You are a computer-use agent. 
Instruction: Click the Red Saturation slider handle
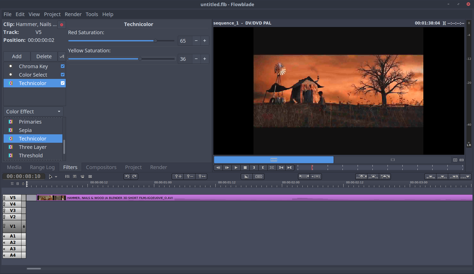[x=155, y=41]
